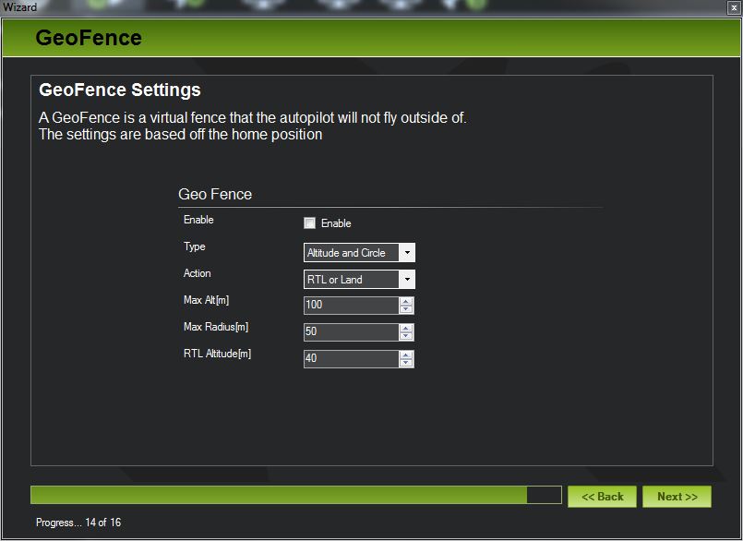
Task: Decrease Max Radius with down arrow
Action: pos(406,336)
